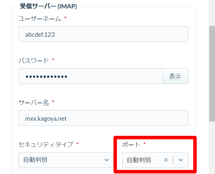Click the 受信サーバー (IMAP) section heading
The height and width of the screenshot is (174, 215).
pos(48,6)
